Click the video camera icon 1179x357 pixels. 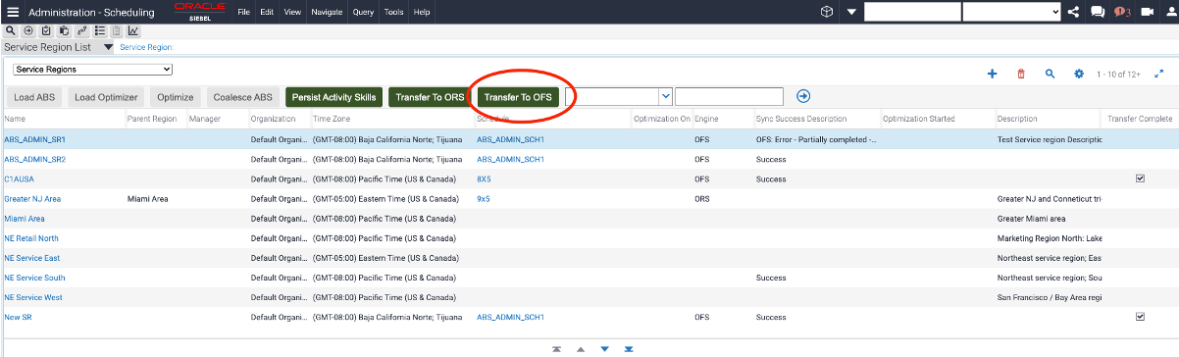click(x=1147, y=12)
